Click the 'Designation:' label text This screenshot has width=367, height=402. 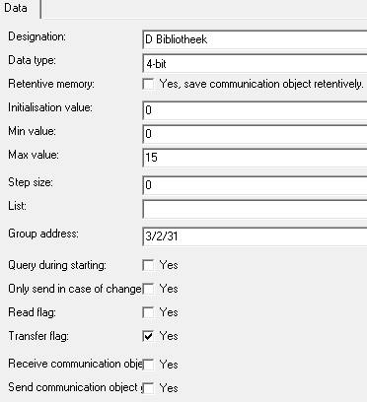point(37,36)
